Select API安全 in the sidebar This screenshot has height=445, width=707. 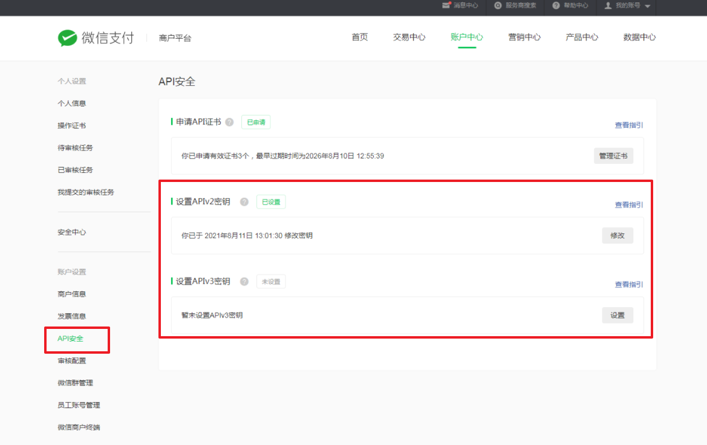(70, 339)
